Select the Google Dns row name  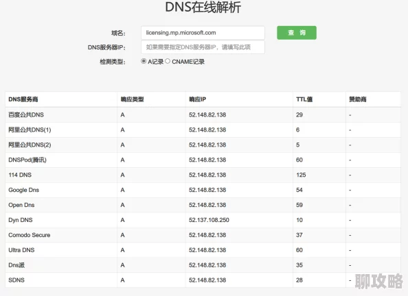point(23,190)
